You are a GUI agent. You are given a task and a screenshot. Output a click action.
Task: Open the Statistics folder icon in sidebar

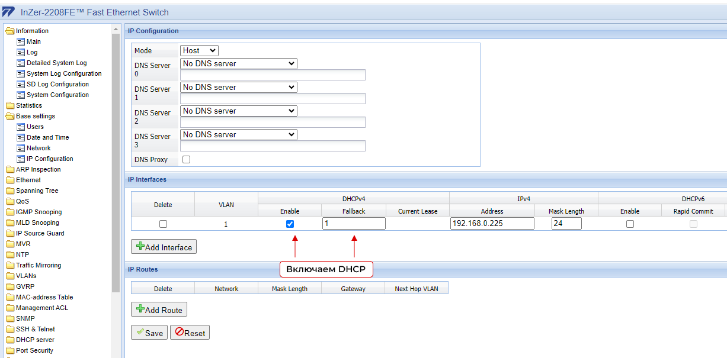9,106
